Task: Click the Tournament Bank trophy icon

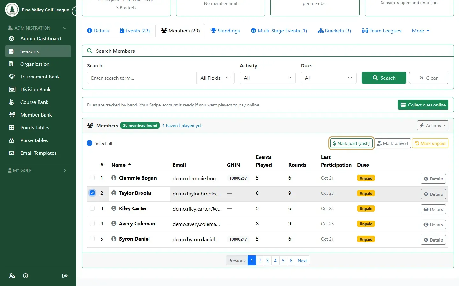Action: [x=12, y=77]
